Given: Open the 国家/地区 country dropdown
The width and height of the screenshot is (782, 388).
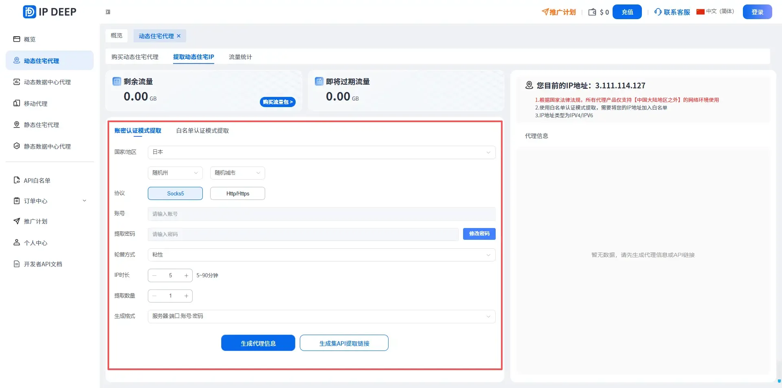Looking at the screenshot, I should [x=321, y=152].
